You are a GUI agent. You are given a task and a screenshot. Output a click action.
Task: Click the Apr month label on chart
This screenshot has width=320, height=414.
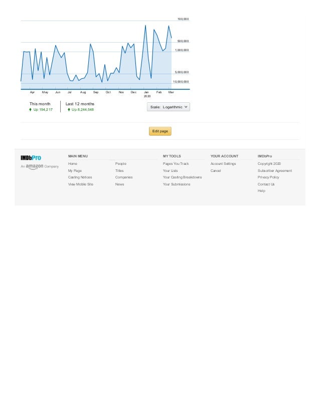pos(32,92)
